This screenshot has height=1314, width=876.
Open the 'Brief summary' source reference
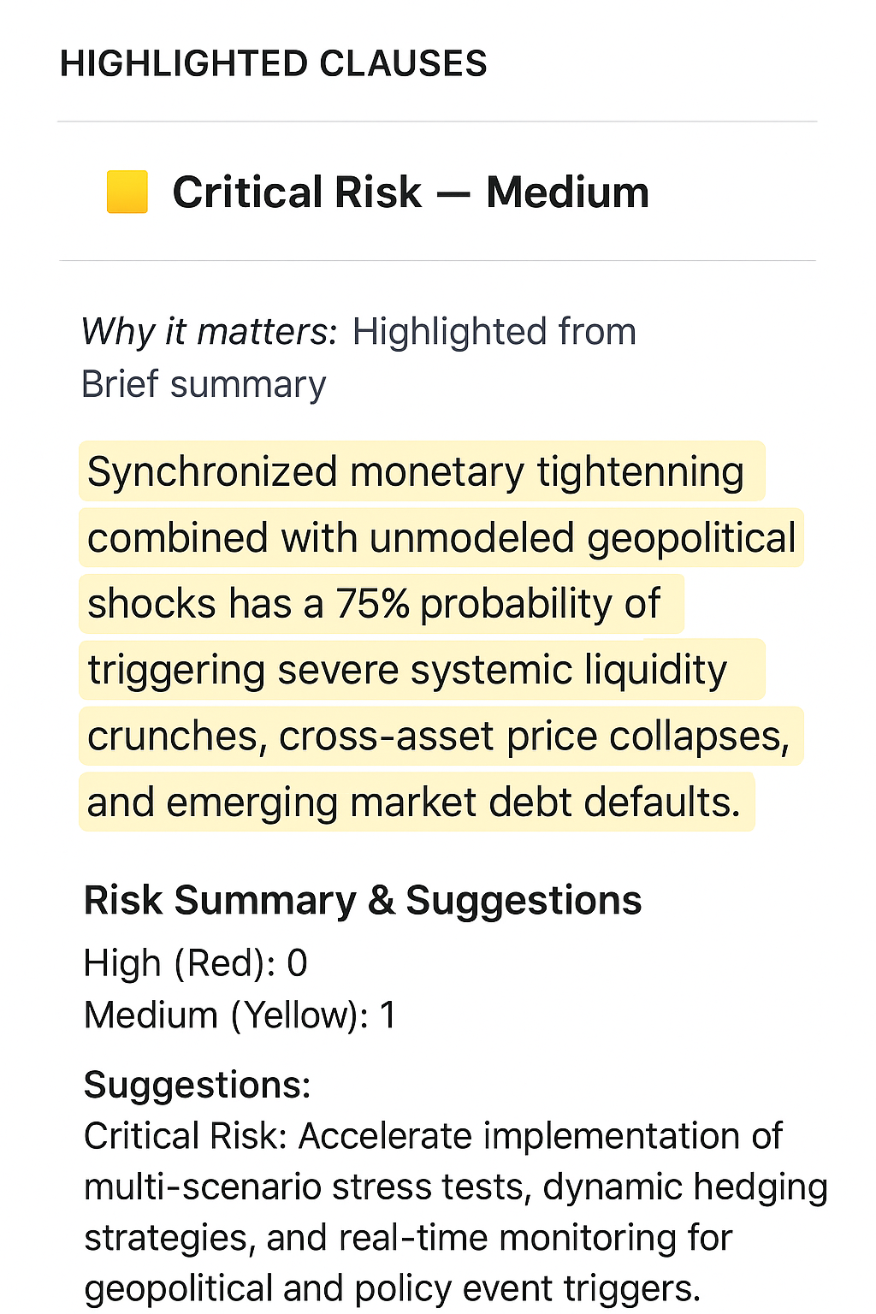(204, 384)
